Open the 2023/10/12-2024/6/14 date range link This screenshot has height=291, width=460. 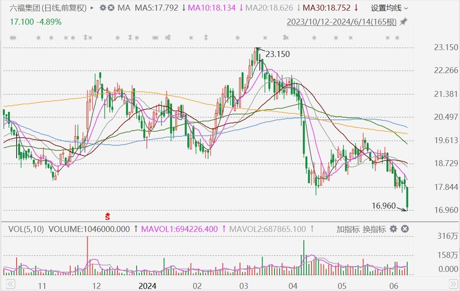[x=341, y=22]
